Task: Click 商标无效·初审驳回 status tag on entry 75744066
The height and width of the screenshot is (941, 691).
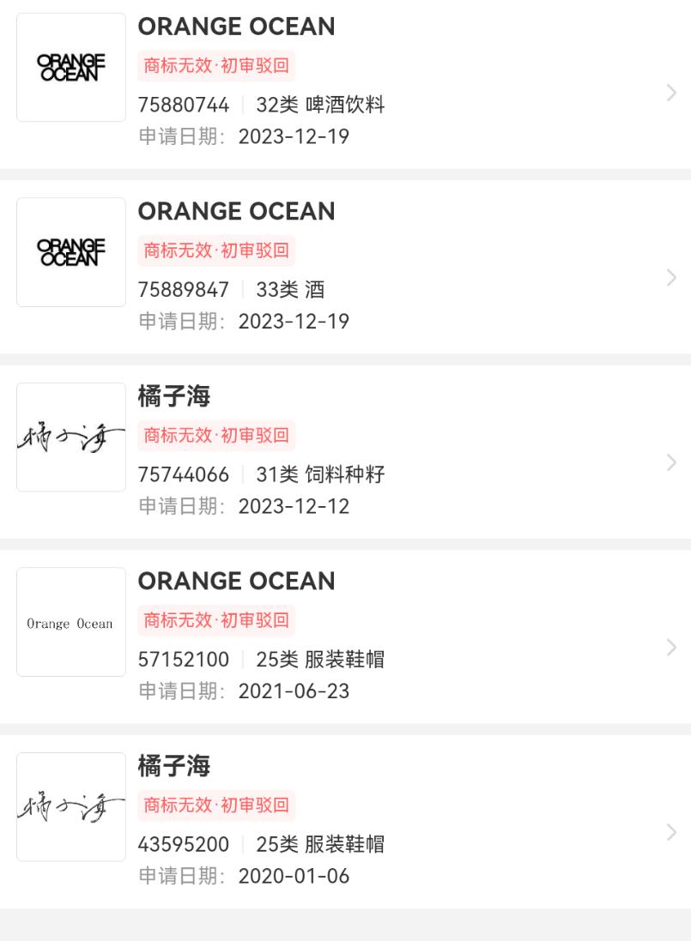Action: (216, 435)
